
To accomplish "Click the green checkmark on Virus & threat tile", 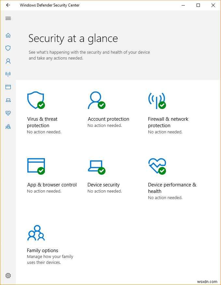I will tap(41, 105).
